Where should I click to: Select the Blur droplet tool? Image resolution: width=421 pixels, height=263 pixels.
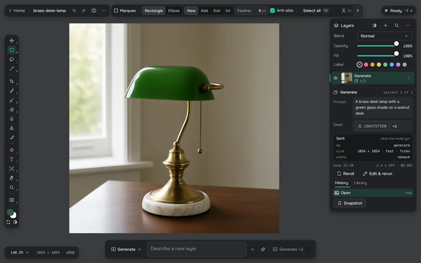coord(12,119)
